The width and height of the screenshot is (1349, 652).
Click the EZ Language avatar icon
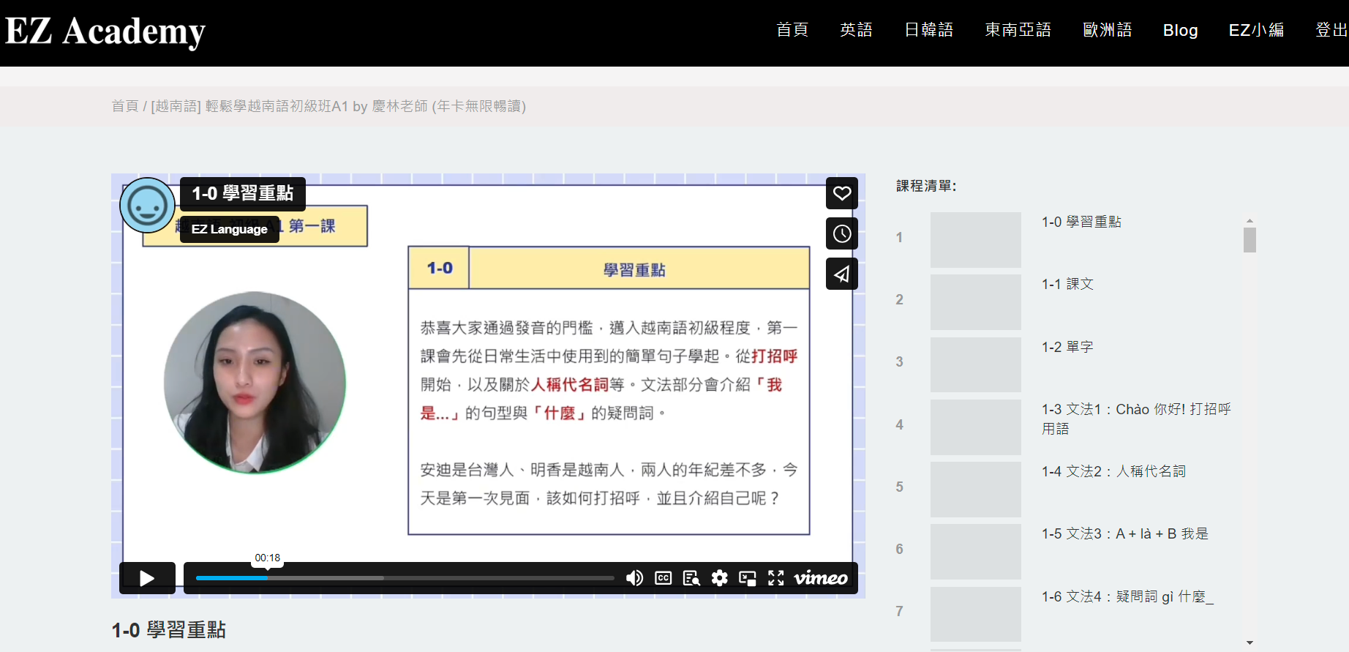147,206
